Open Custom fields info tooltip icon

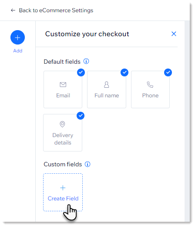pyautogui.click(x=87, y=164)
